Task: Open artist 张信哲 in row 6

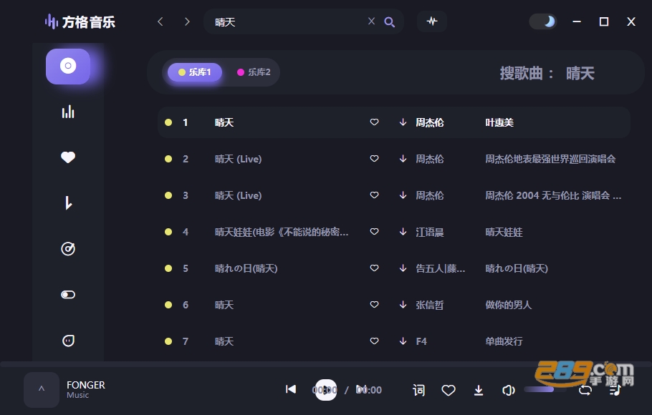Action: [x=430, y=305]
